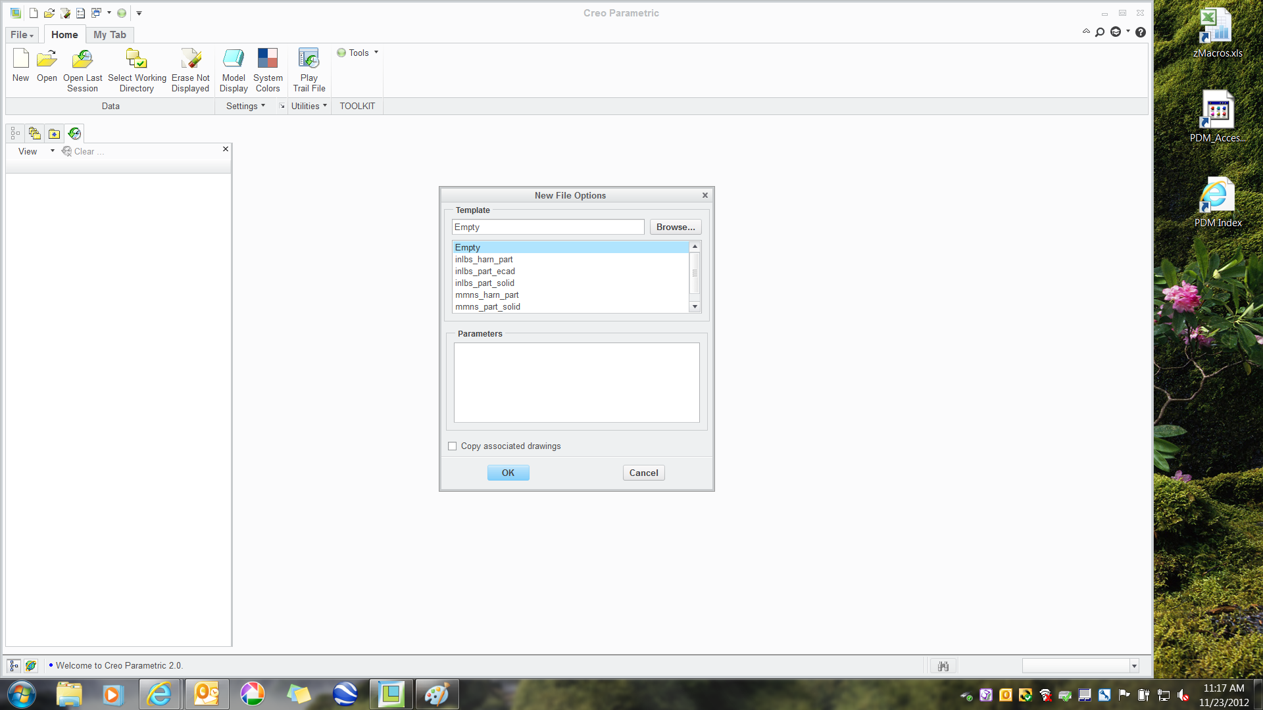Select the Folder Browser navigator tab
1263x710 pixels.
tap(35, 133)
